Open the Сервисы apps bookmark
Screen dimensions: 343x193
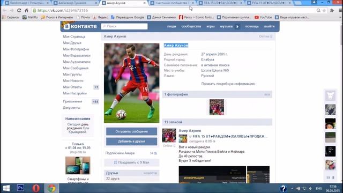(11, 17)
